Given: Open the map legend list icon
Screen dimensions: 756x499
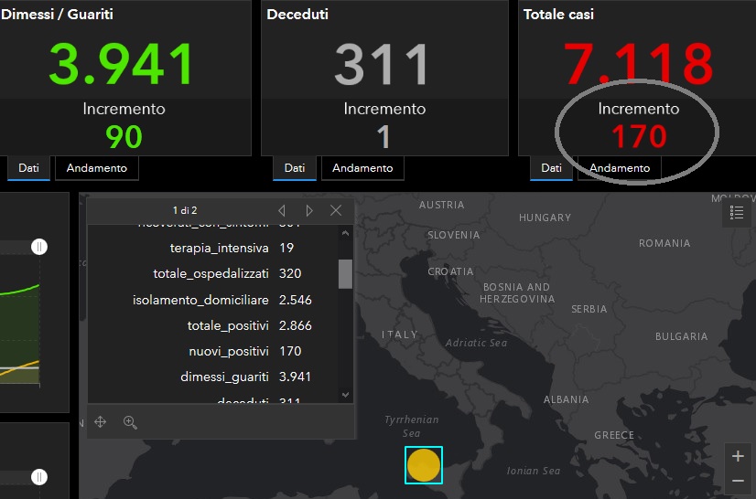Looking at the screenshot, I should coord(737,213).
